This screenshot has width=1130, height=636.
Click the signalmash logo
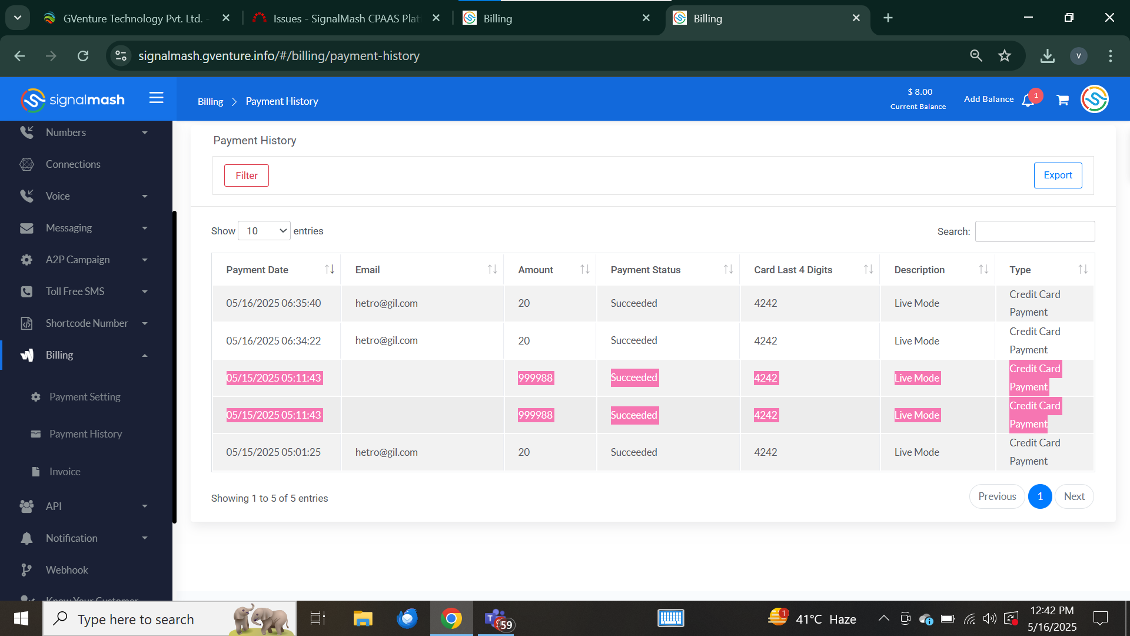click(73, 100)
